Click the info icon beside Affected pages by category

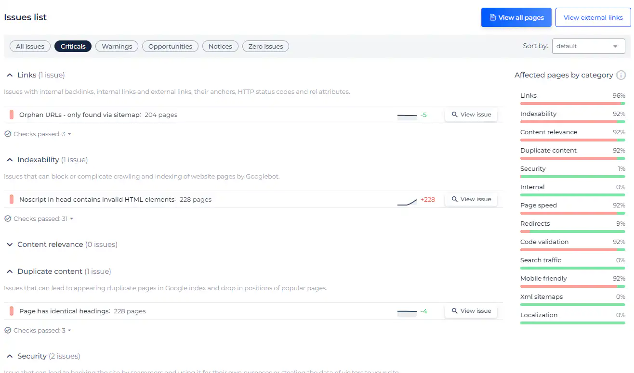tap(621, 75)
